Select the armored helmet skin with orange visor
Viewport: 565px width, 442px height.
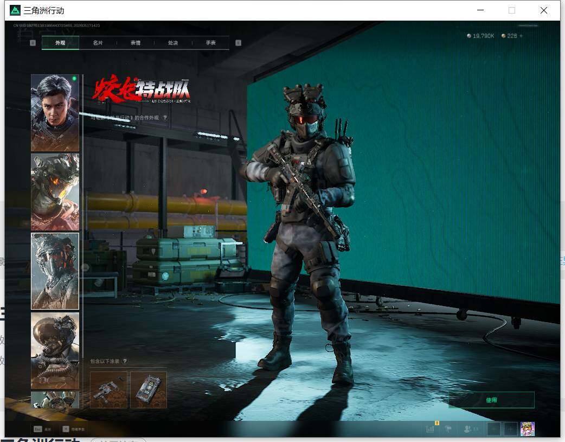point(55,192)
